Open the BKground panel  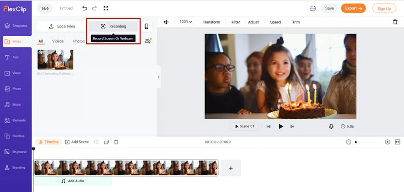click(16, 152)
